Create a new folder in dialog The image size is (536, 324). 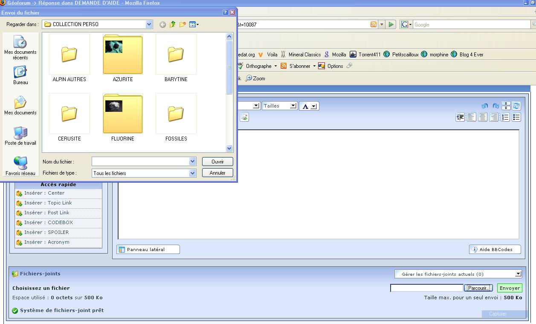[183, 25]
